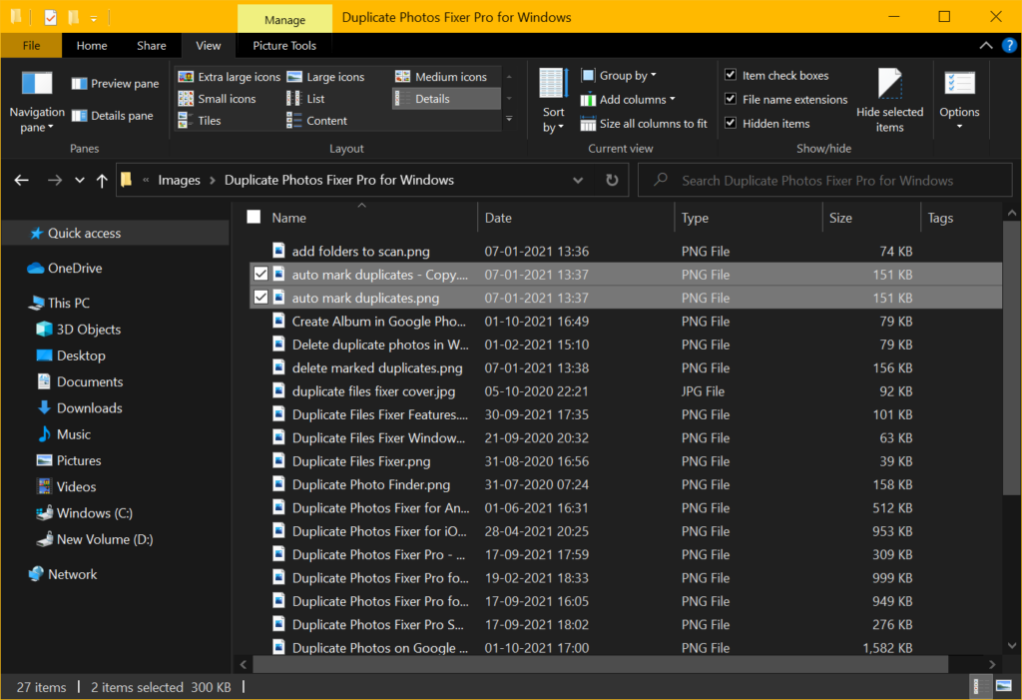Open OneDrive in navigation pane

[x=65, y=269]
